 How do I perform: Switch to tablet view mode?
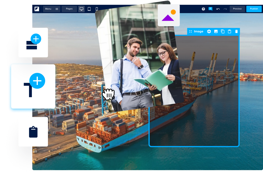click(89, 9)
